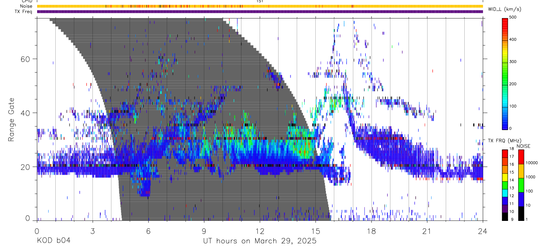Screen dimensions: 543x250
Task: Click x-axis tick label 24
Action: [x=482, y=231]
